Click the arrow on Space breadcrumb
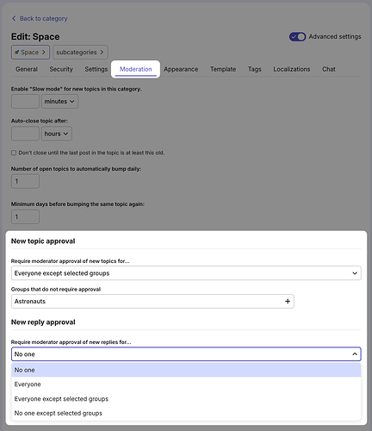372x431 pixels. tap(44, 52)
